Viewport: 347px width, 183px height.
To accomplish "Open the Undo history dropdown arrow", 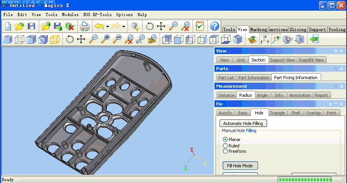I will pos(107,27).
